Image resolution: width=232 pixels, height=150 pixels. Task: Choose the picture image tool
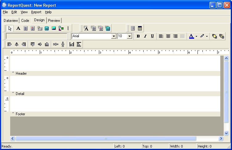(x=54, y=28)
